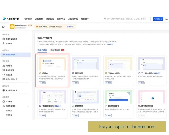Open 客户案例 in top navigation
The height and width of the screenshot is (135, 169).
(28, 19)
